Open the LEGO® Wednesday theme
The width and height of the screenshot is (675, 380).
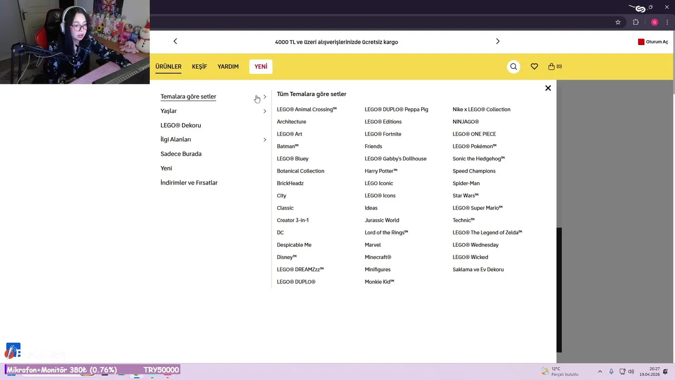click(x=476, y=245)
